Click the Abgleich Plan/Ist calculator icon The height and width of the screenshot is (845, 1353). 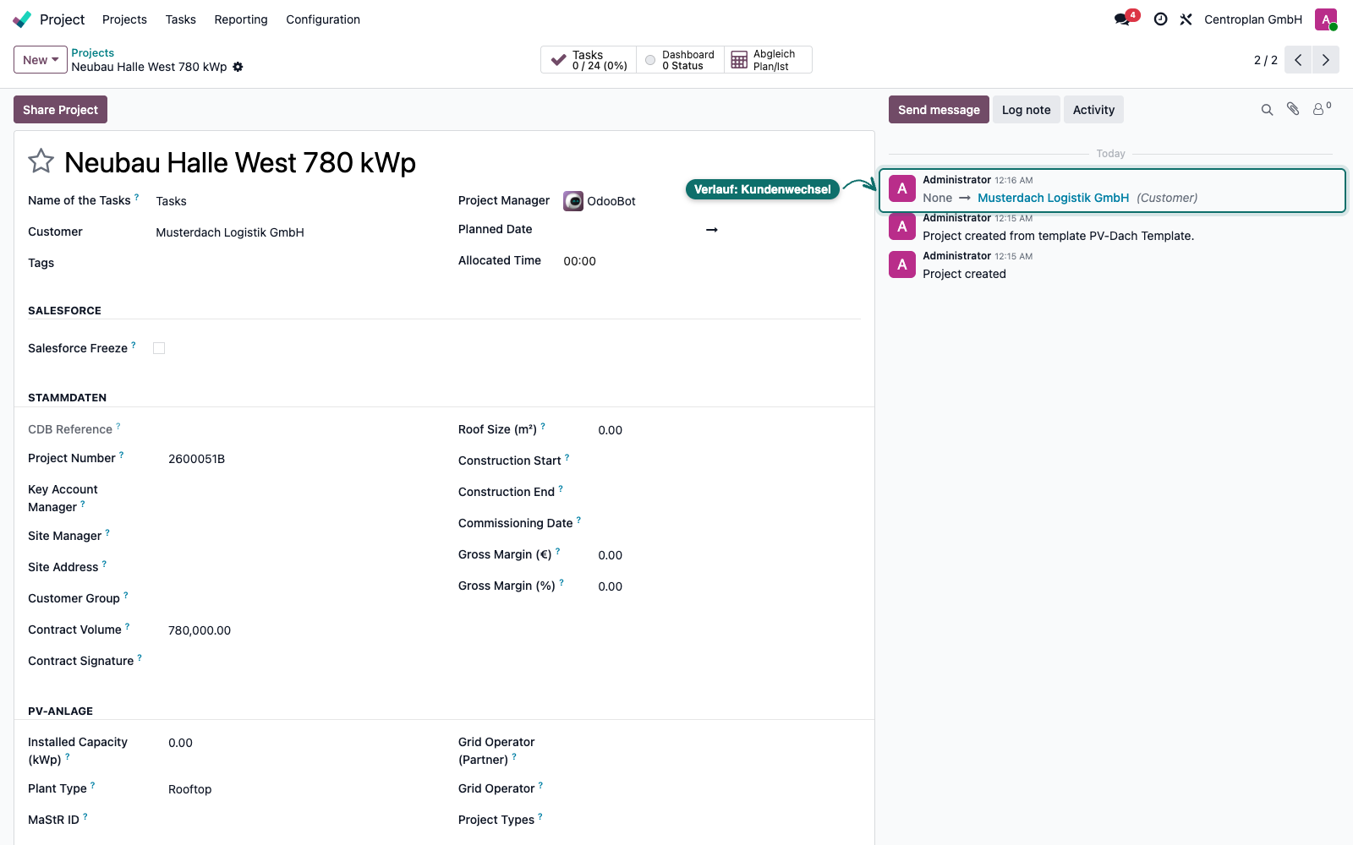pyautogui.click(x=739, y=60)
